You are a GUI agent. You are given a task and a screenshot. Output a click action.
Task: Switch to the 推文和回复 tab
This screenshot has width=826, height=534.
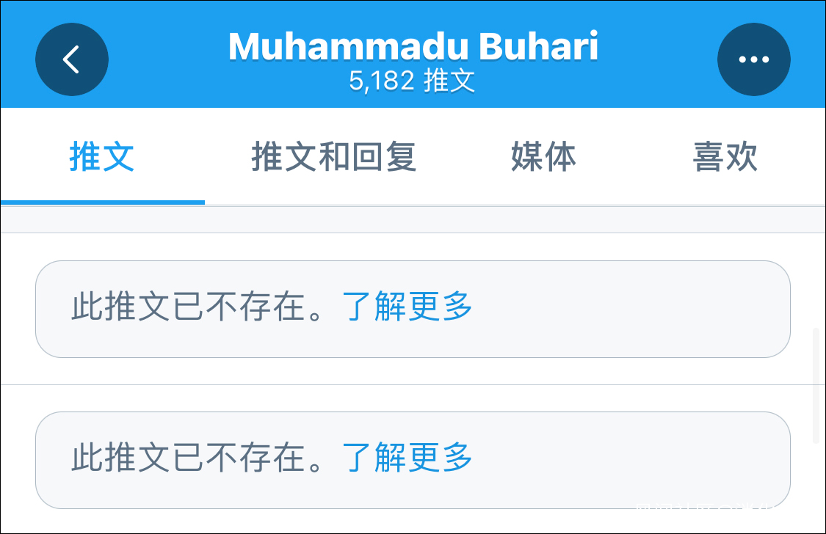click(334, 157)
